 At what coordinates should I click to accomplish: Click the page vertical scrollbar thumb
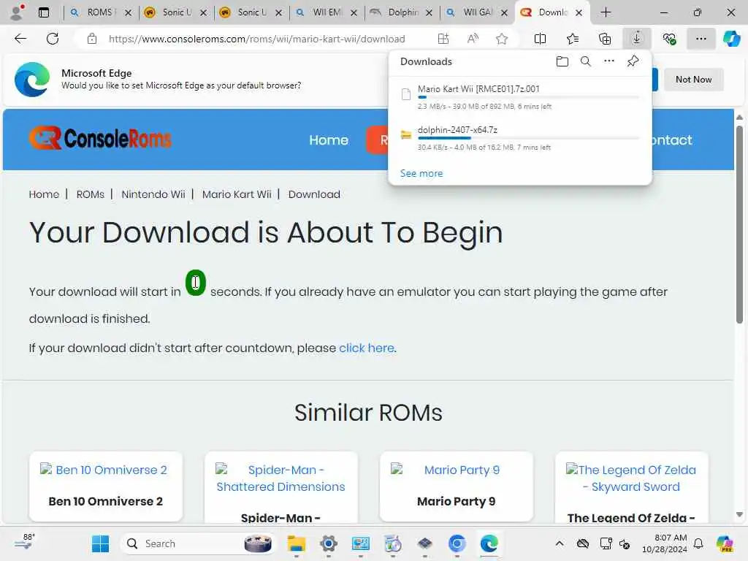[x=739, y=224]
